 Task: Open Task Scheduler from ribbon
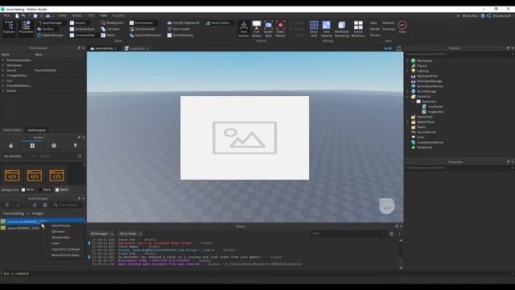142,29
